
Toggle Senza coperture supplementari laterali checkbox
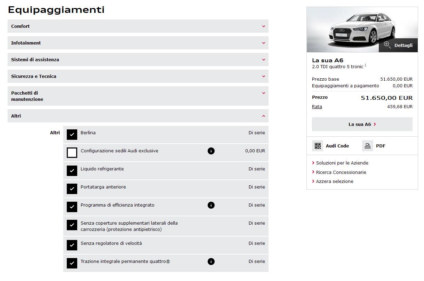(x=72, y=225)
